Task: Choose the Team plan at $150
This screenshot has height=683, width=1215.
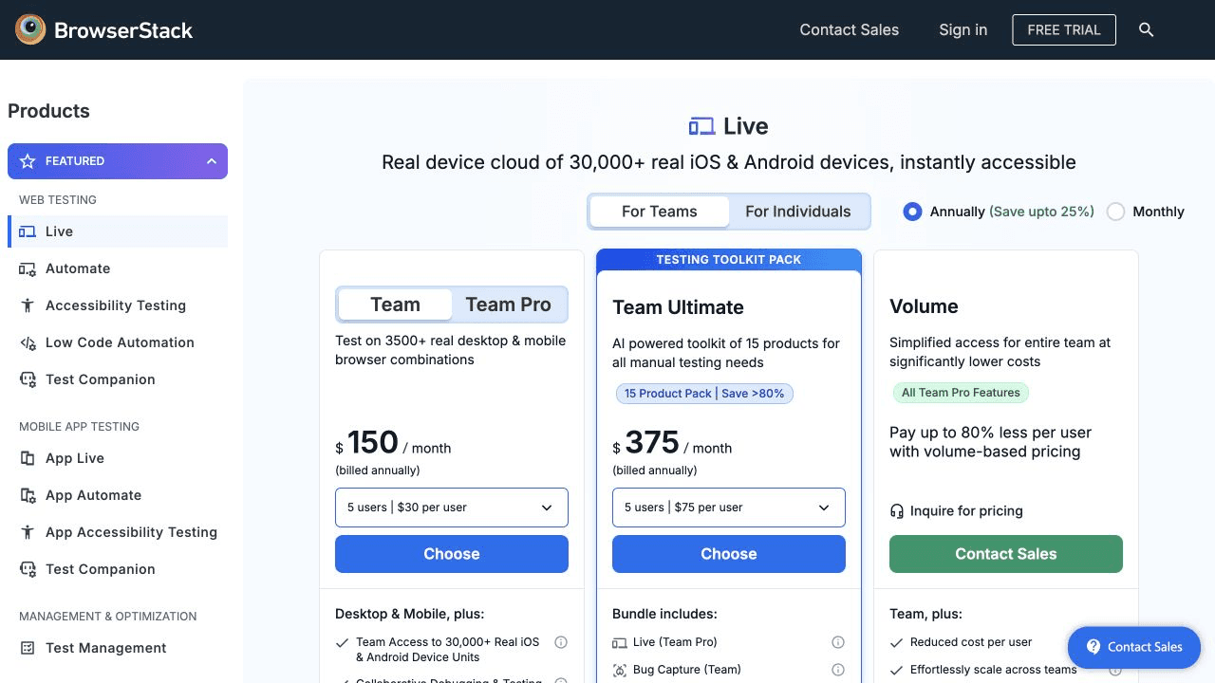Action: pos(452,554)
